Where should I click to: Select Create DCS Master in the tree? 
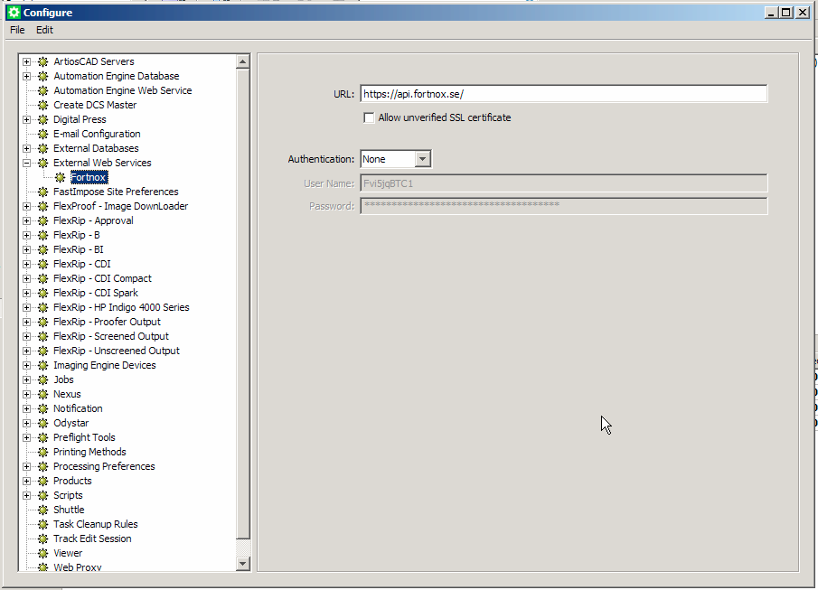click(95, 105)
